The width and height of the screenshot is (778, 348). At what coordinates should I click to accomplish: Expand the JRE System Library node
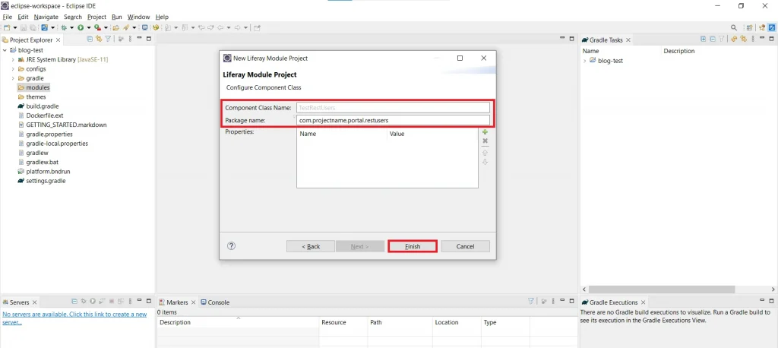[x=13, y=59]
